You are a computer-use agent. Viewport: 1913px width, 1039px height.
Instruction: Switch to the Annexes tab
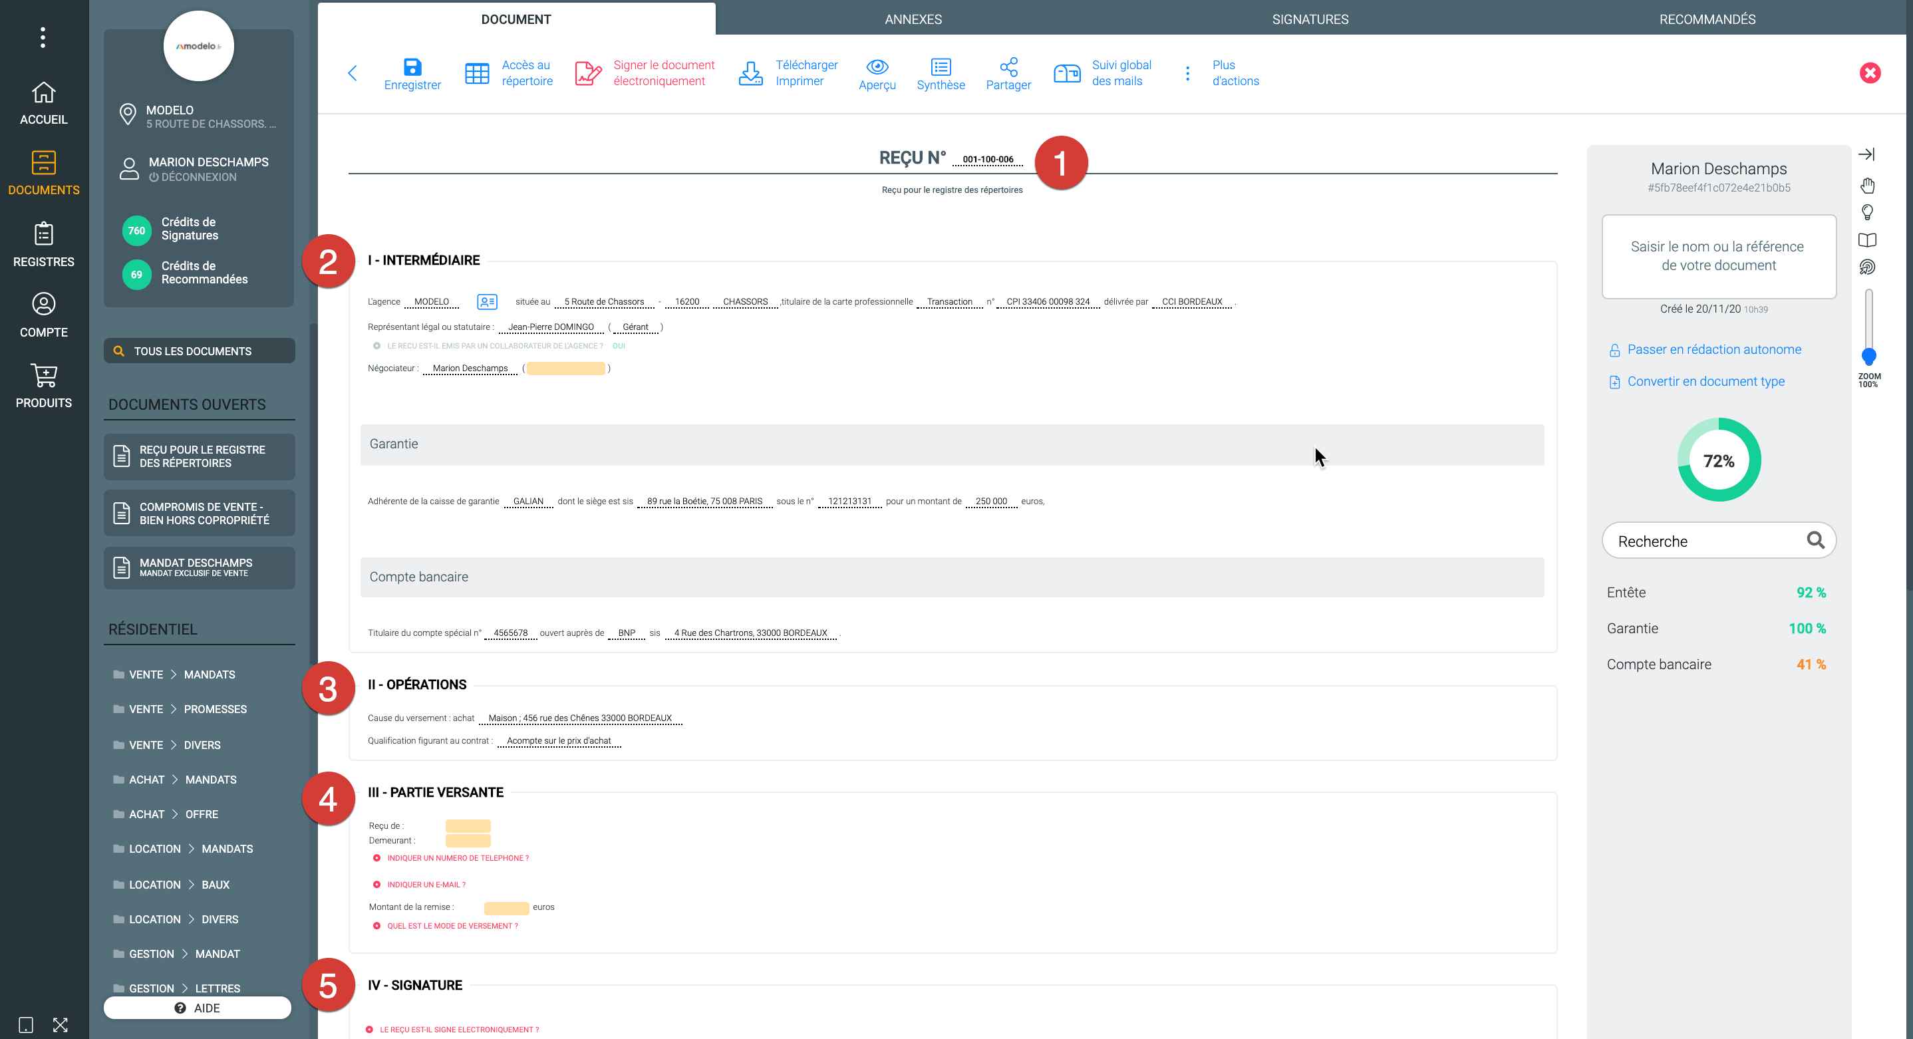tap(913, 19)
